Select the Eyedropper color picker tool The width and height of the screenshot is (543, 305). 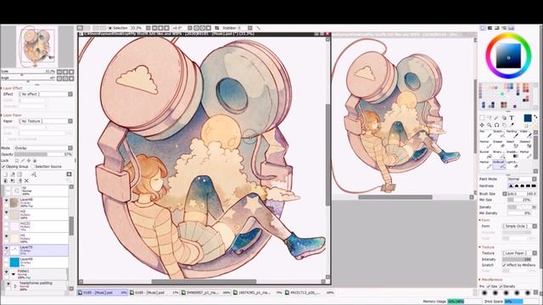pos(511,125)
